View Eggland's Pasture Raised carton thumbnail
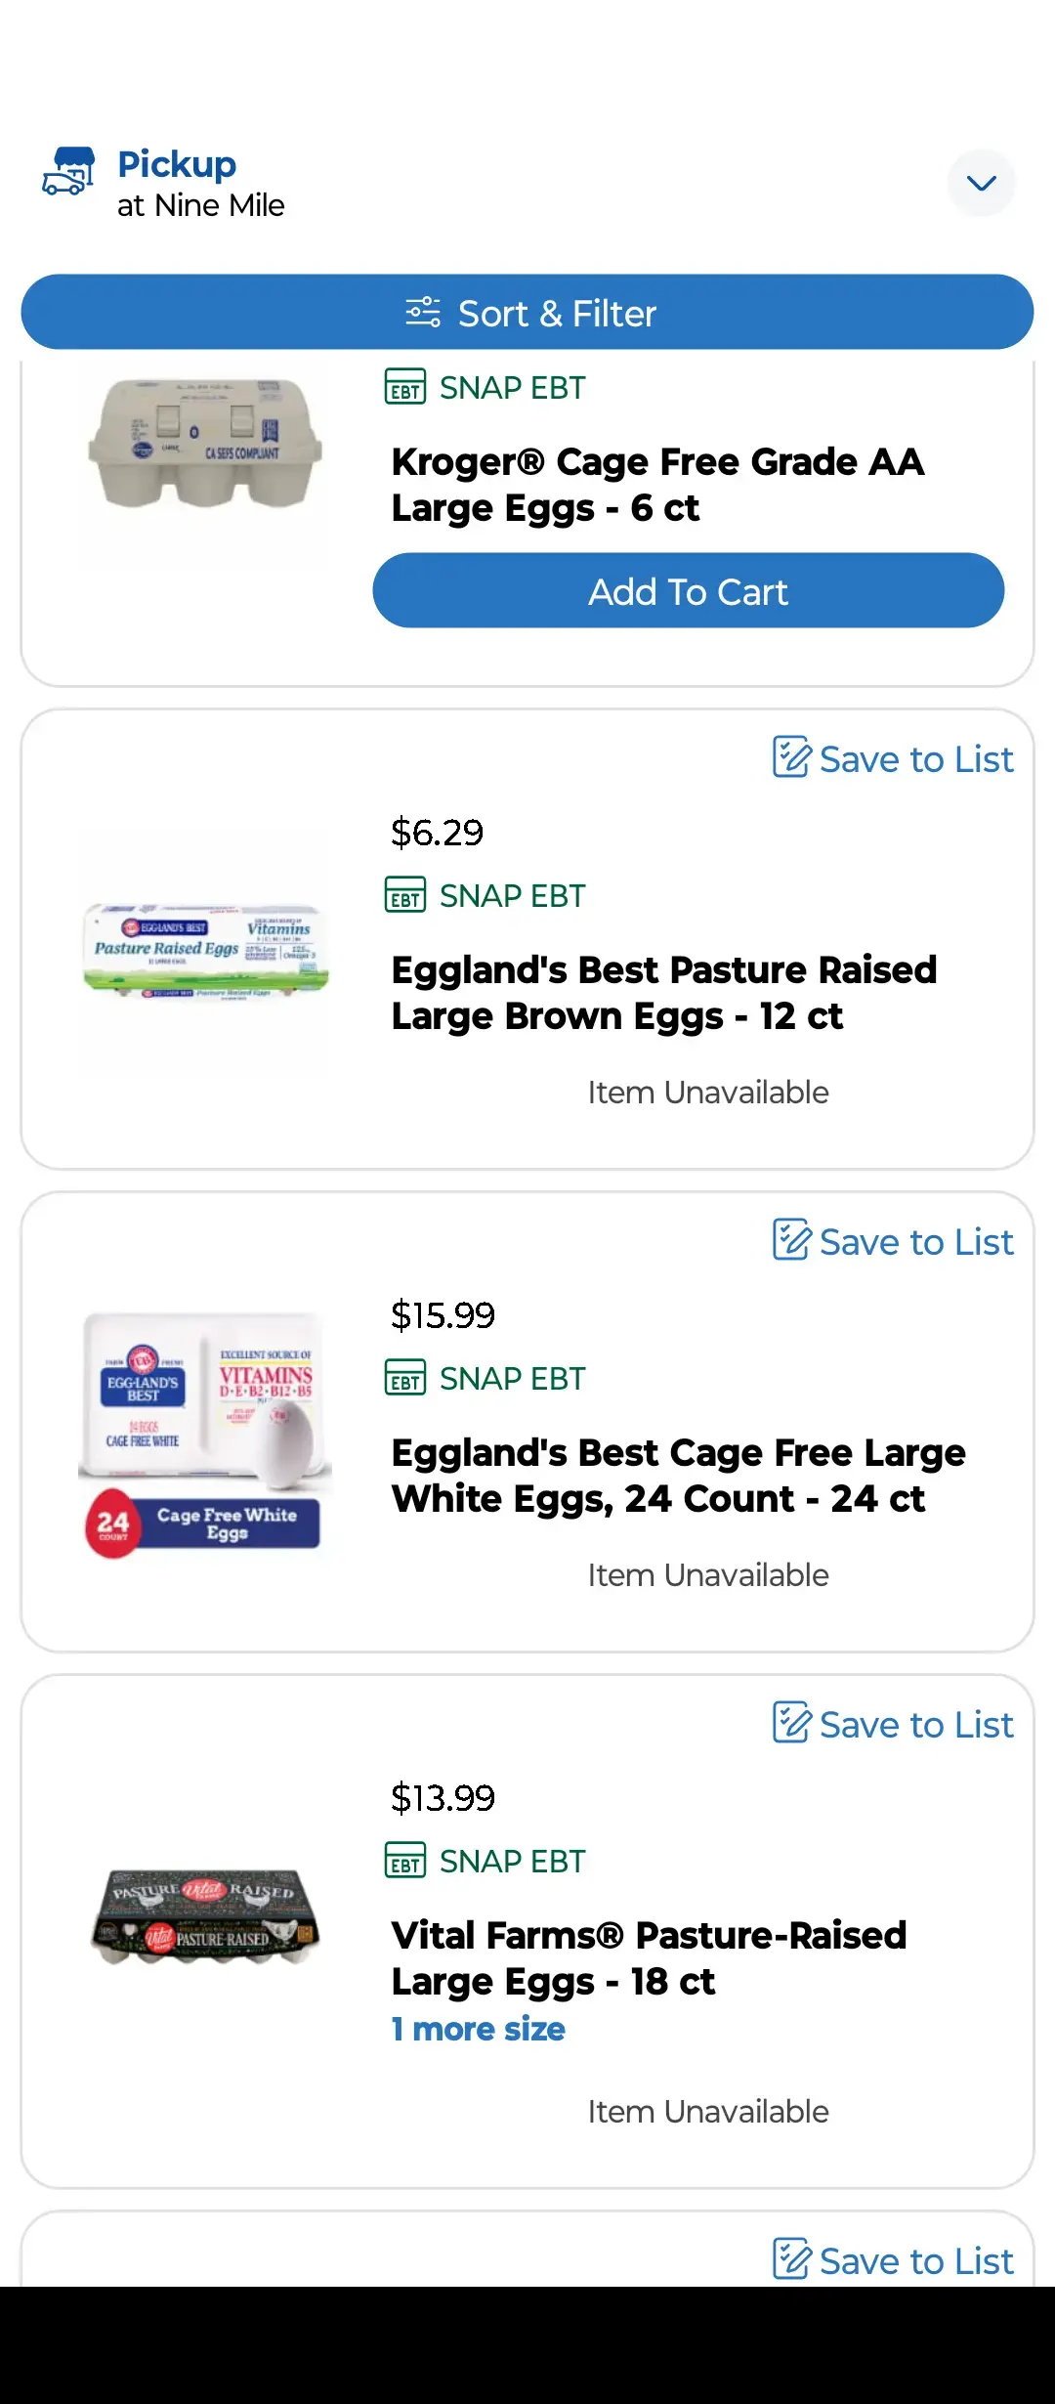 tap(205, 950)
